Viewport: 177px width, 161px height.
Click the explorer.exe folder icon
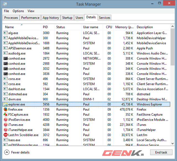6,105
